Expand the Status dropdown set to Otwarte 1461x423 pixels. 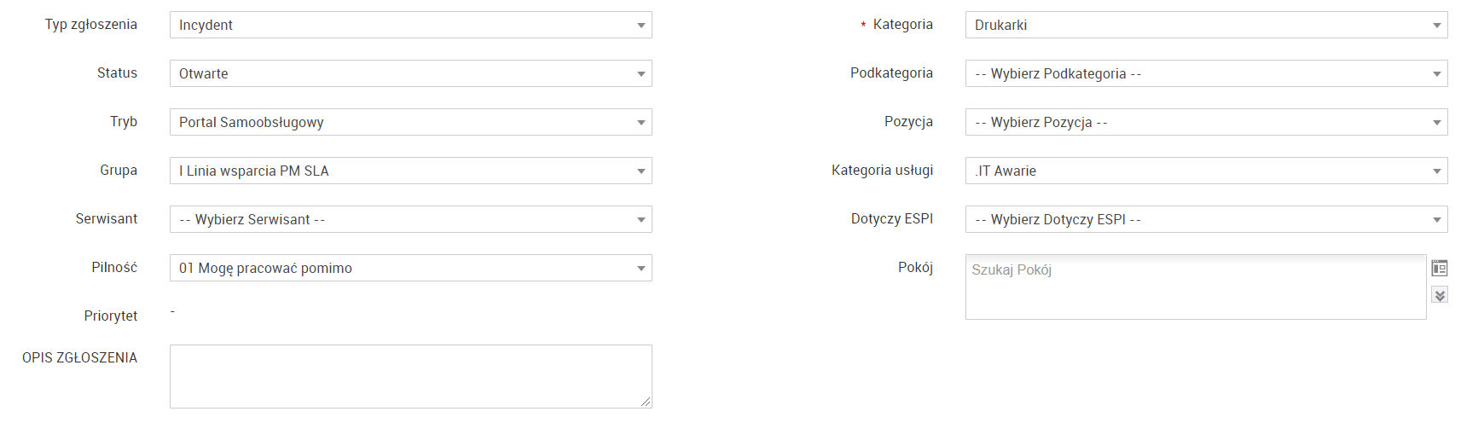coord(410,73)
